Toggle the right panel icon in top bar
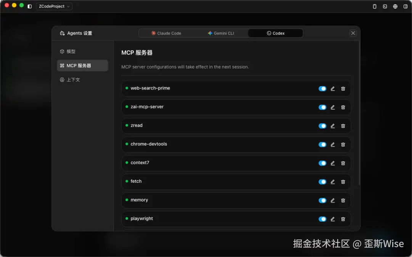This screenshot has height=257, width=412. click(x=406, y=6)
